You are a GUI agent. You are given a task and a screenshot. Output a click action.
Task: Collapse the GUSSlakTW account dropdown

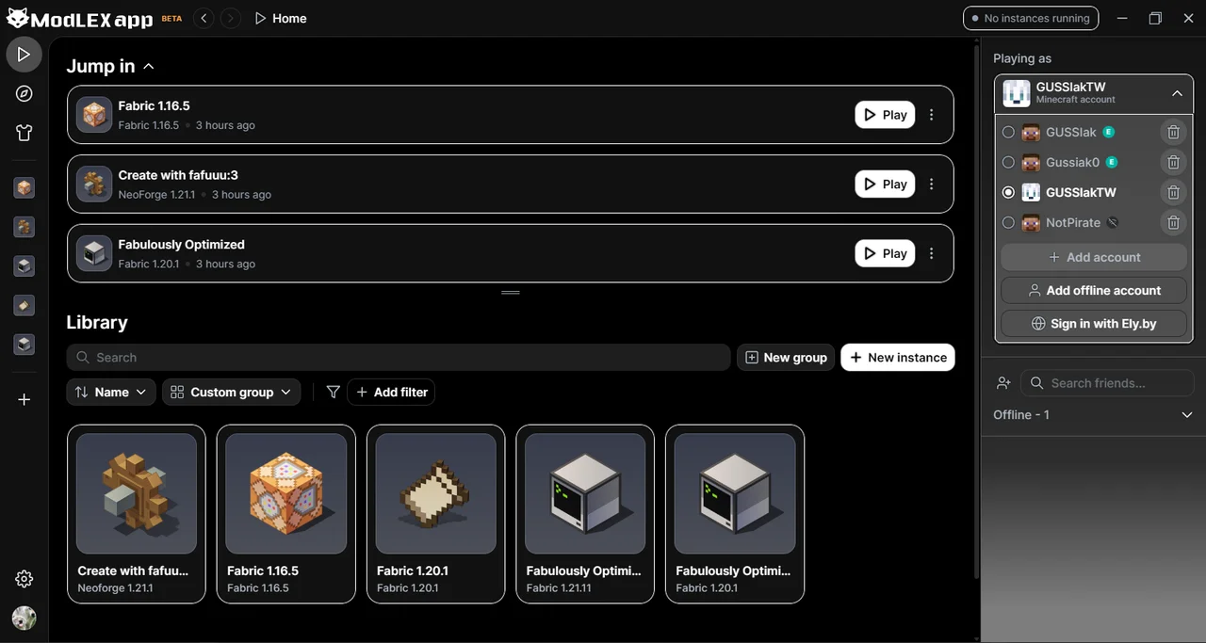[x=1177, y=93]
